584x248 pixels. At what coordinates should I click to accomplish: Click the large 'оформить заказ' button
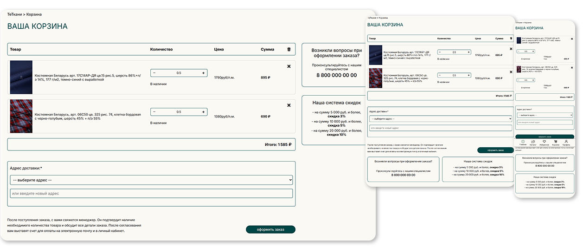coord(270,229)
